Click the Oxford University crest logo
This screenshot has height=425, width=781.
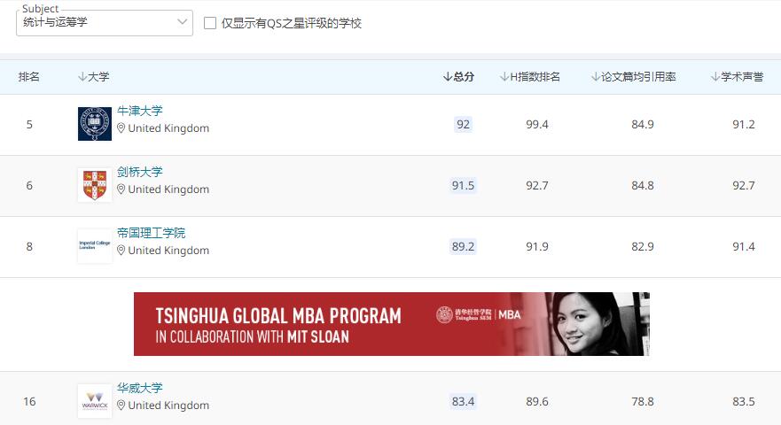click(x=95, y=124)
